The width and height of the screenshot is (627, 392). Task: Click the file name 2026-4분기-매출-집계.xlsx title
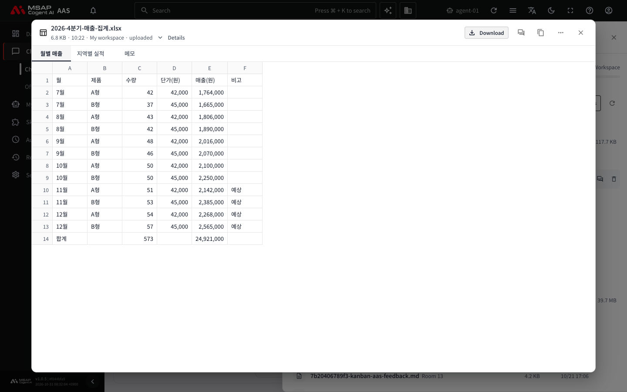[86, 28]
